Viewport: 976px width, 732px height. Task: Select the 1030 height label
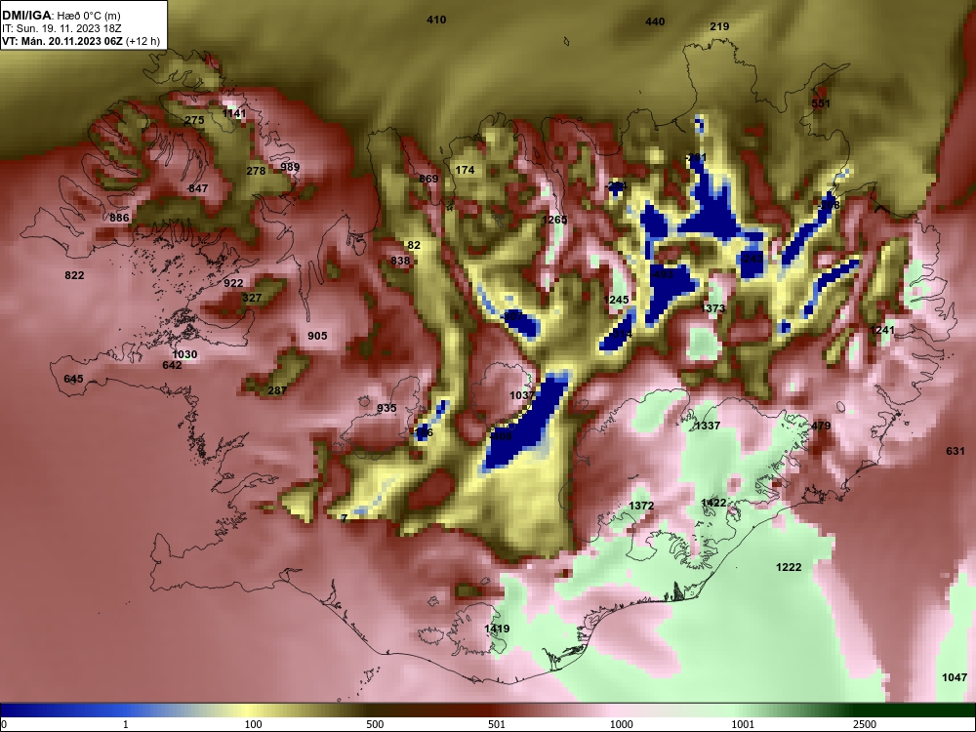click(x=184, y=355)
